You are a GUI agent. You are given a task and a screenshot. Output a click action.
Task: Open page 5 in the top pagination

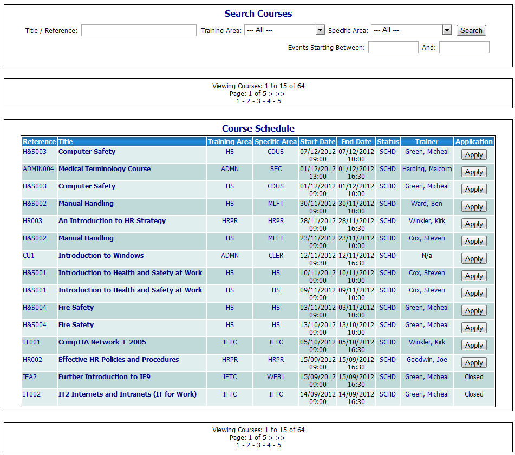point(279,101)
